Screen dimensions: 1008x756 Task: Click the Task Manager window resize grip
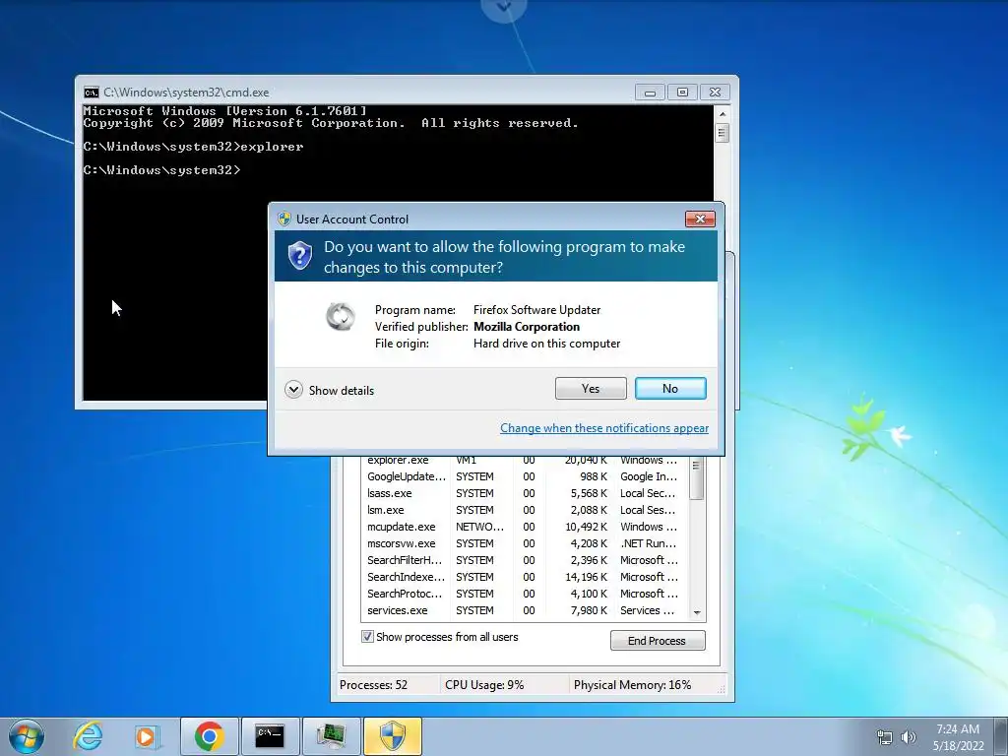(722, 688)
